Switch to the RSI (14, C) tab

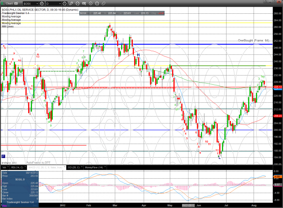coord(17,167)
